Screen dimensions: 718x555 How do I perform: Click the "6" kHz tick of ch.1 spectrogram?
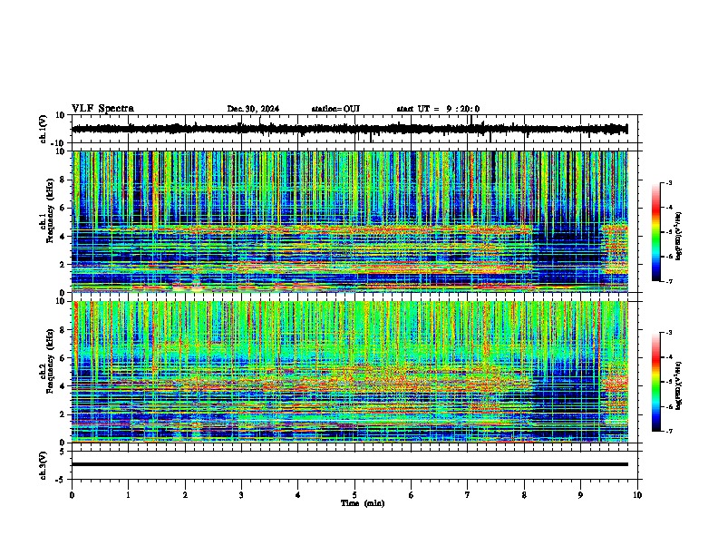63,208
